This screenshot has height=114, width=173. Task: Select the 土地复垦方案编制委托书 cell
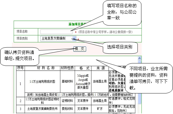42,109
